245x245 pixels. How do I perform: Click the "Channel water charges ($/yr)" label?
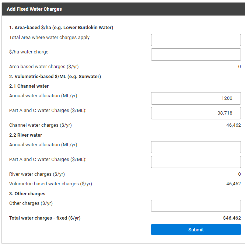41,125
